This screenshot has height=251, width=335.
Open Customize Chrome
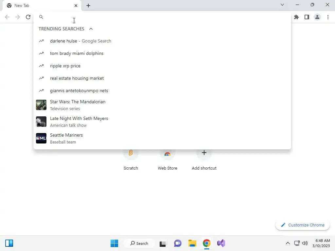tap(303, 225)
